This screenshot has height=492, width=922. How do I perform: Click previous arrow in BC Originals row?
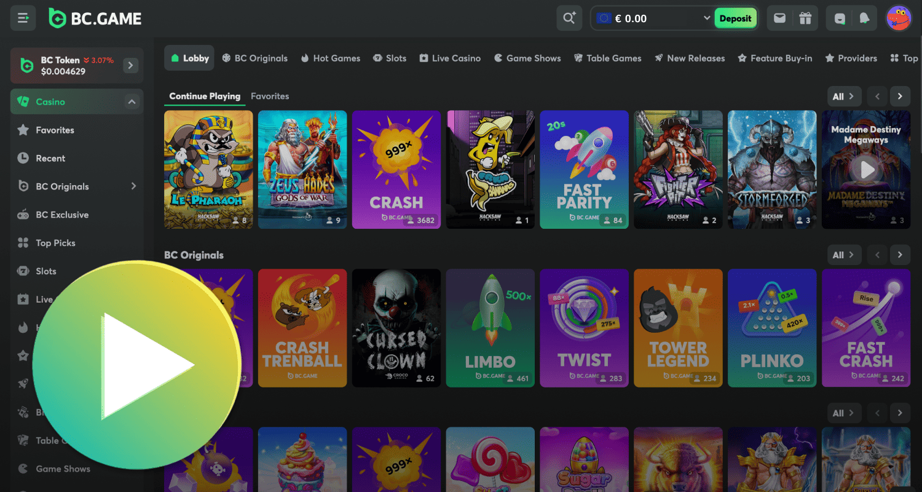(878, 255)
